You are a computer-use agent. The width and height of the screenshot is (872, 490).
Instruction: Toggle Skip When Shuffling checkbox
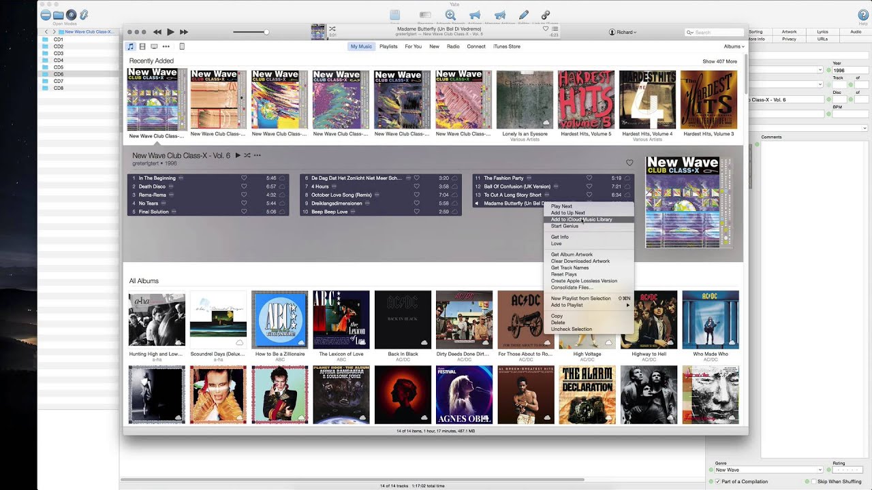coord(812,482)
